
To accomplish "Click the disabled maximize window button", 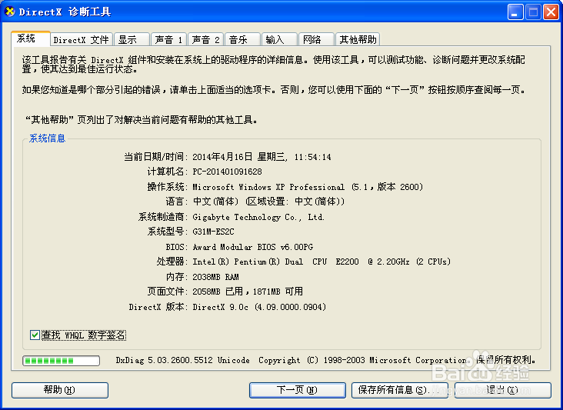I will [x=533, y=12].
